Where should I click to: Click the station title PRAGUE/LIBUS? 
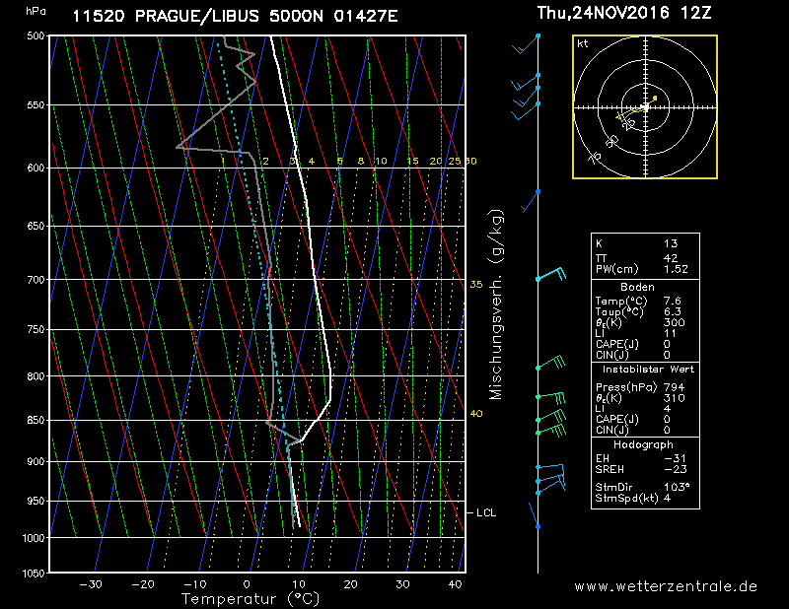206,16
